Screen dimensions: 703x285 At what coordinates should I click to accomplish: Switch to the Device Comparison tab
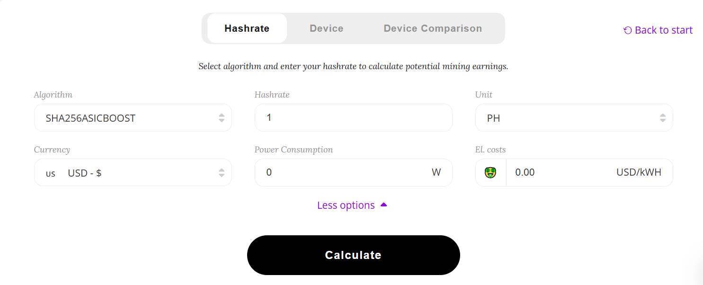pos(432,28)
